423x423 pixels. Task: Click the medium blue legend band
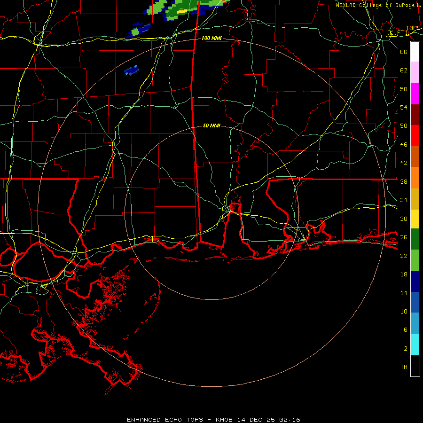(x=415, y=302)
